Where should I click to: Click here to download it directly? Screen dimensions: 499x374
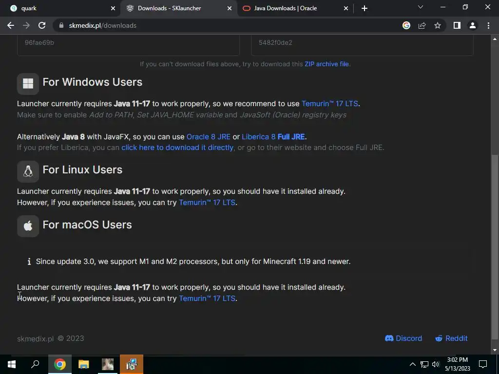[x=177, y=148]
